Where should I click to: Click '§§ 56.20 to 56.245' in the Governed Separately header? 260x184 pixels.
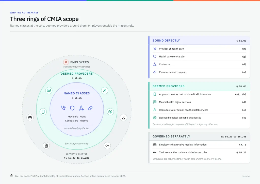tap(234, 137)
